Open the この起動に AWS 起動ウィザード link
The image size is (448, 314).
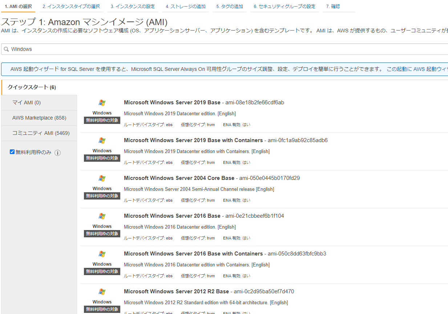(417, 69)
